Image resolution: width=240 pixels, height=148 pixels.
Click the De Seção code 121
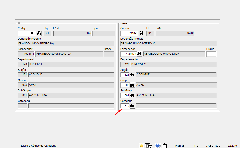pyautogui.click(x=23, y=75)
